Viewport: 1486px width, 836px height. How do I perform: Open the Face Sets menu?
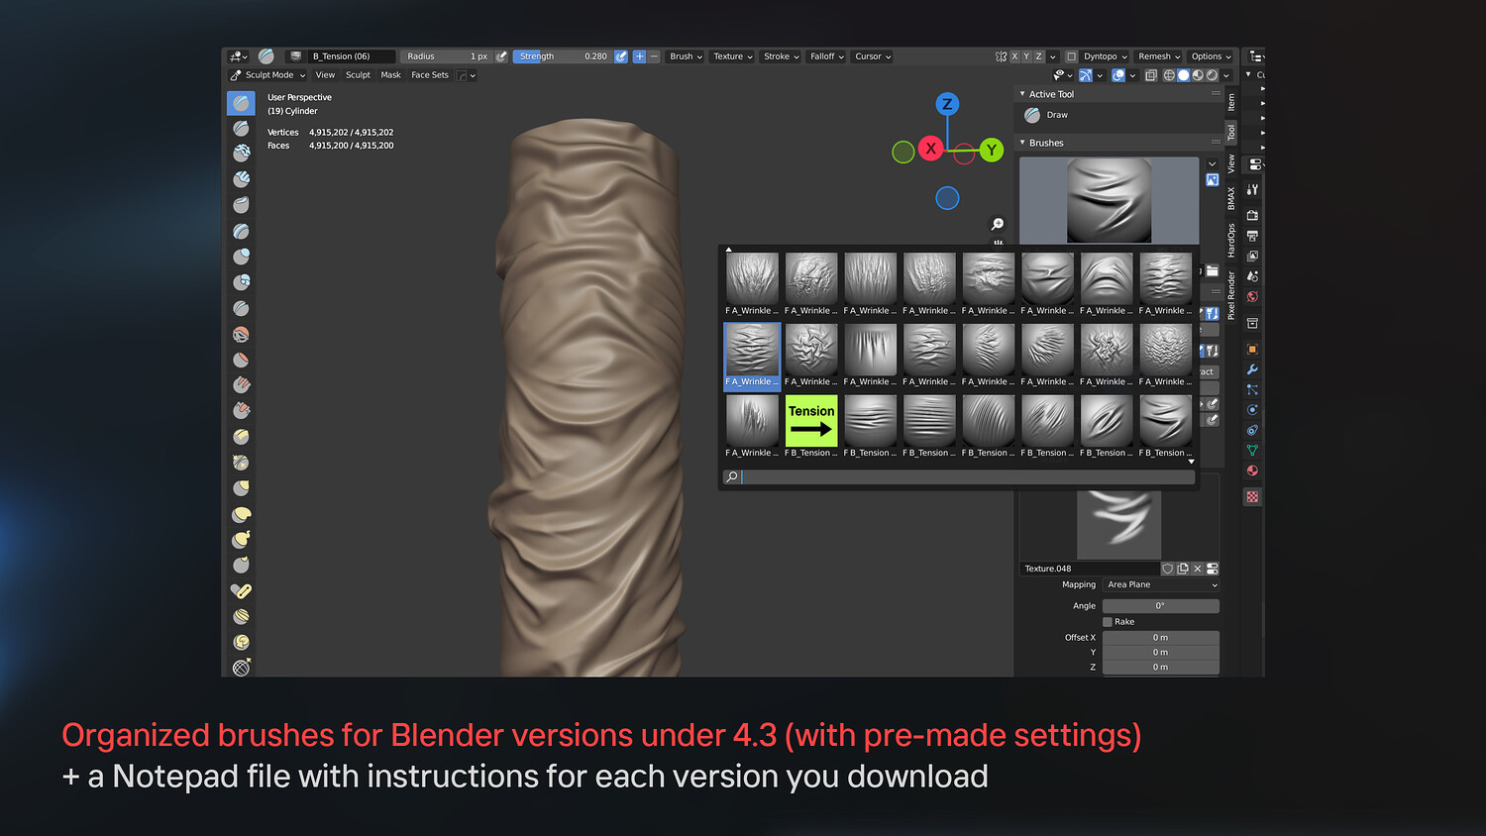click(x=430, y=75)
